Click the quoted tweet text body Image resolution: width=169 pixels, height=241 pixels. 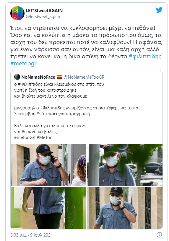click(x=78, y=111)
